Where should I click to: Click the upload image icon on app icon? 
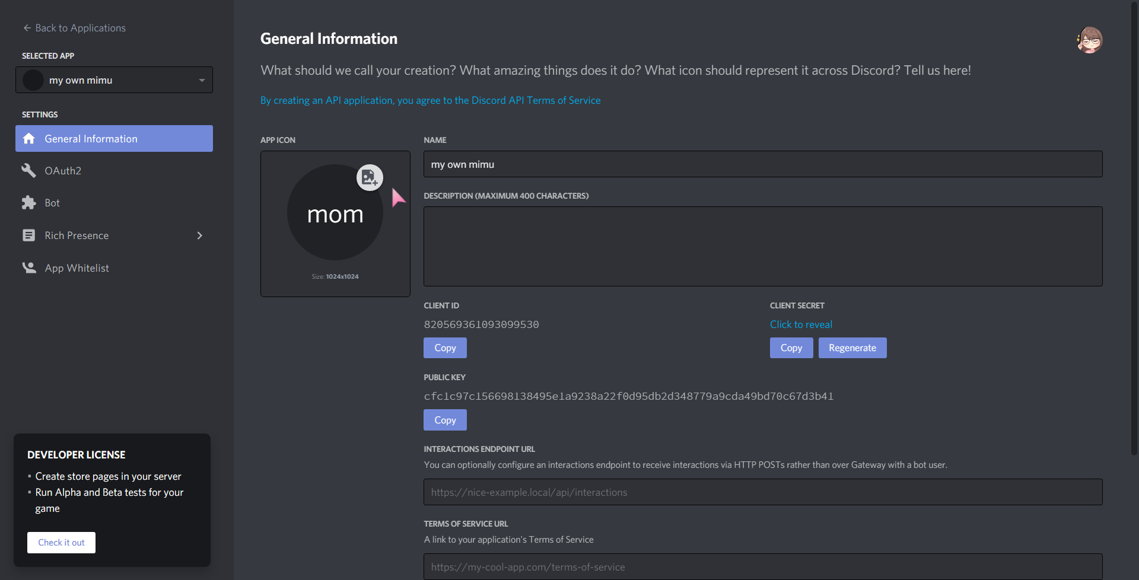click(369, 177)
